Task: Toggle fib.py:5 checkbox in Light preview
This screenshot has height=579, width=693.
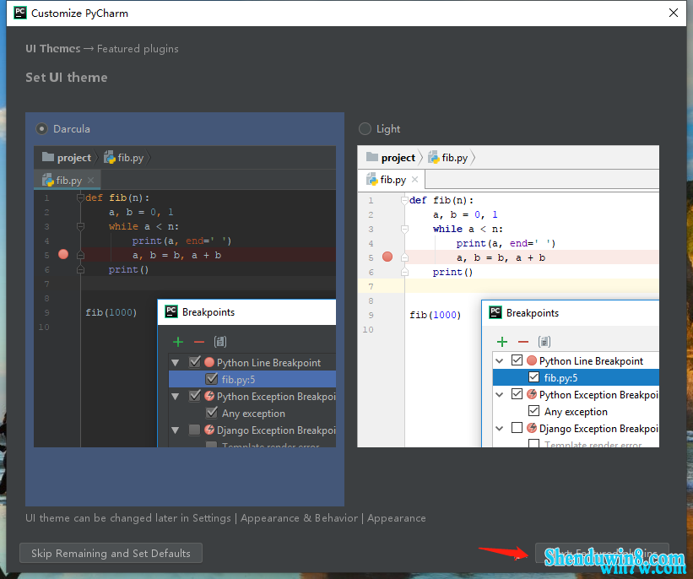Action: pyautogui.click(x=534, y=377)
